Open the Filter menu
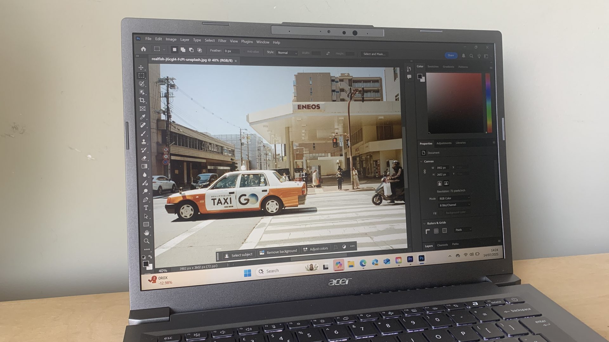Screen dimensions: 609x342 click(222, 41)
